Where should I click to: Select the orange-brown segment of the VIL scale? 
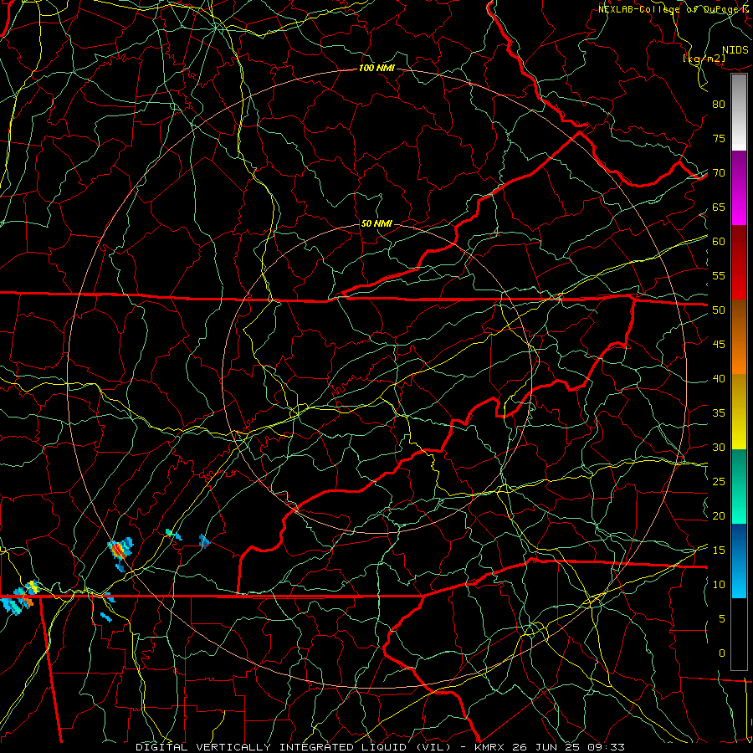click(x=739, y=337)
